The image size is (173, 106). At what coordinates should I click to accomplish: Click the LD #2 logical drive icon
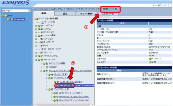pyautogui.click(x=57, y=93)
